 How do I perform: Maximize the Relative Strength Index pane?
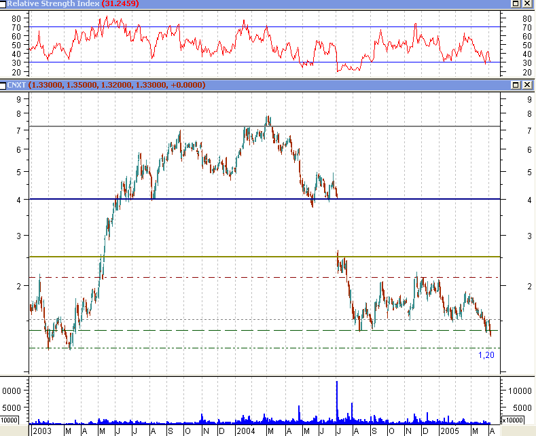pos(516,4)
